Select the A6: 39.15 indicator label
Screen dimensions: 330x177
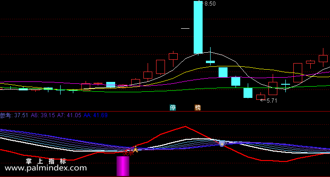(x=43, y=115)
